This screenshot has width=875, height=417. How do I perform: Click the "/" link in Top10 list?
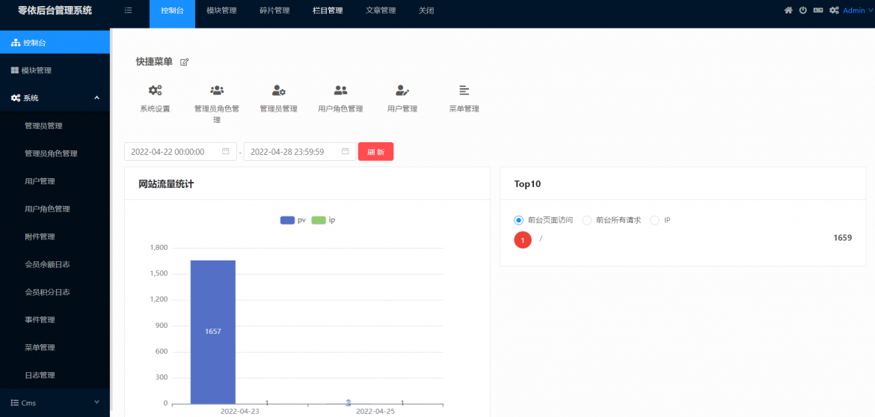541,239
